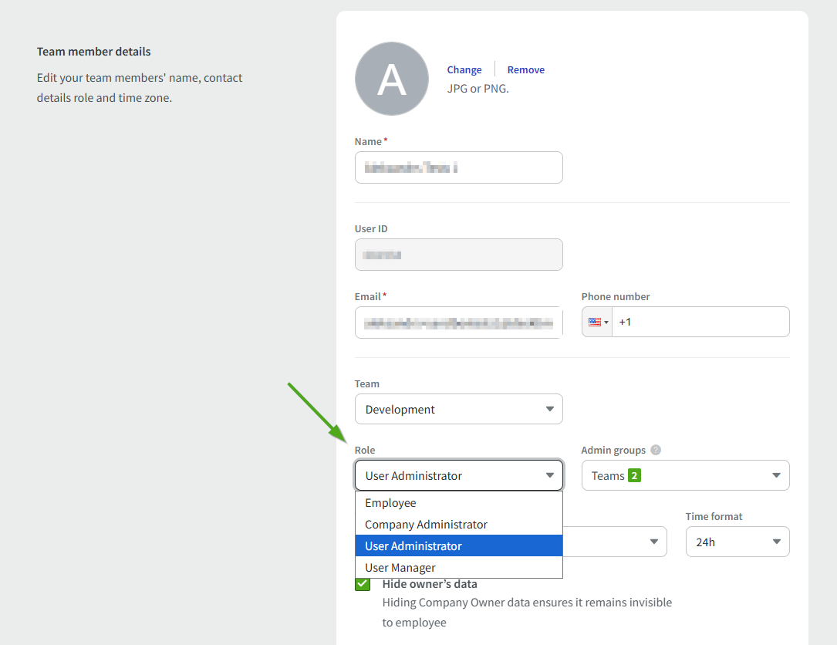The image size is (837, 645).
Task: Click the Email input field
Action: click(x=458, y=322)
